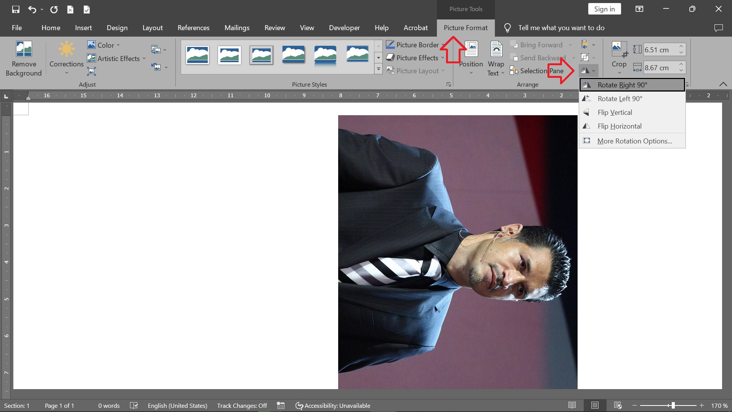Click the picture width field 8.67 cm
This screenshot has height=412, width=732.
point(660,68)
